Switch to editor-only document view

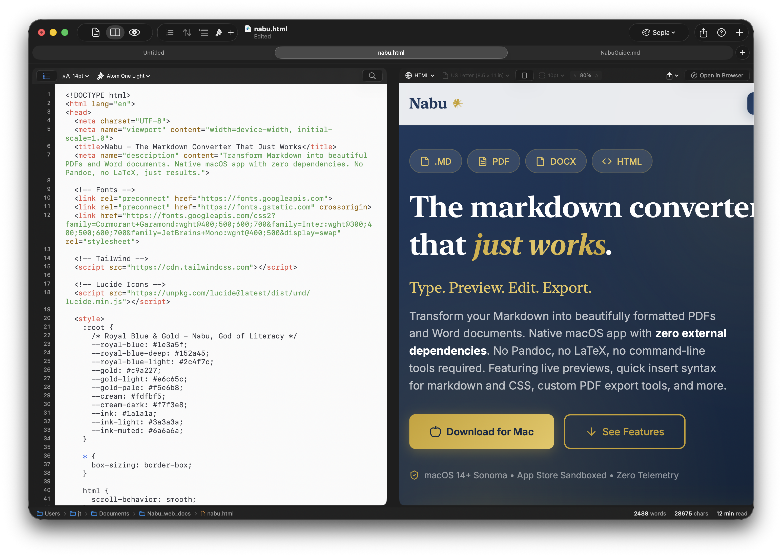[96, 33]
